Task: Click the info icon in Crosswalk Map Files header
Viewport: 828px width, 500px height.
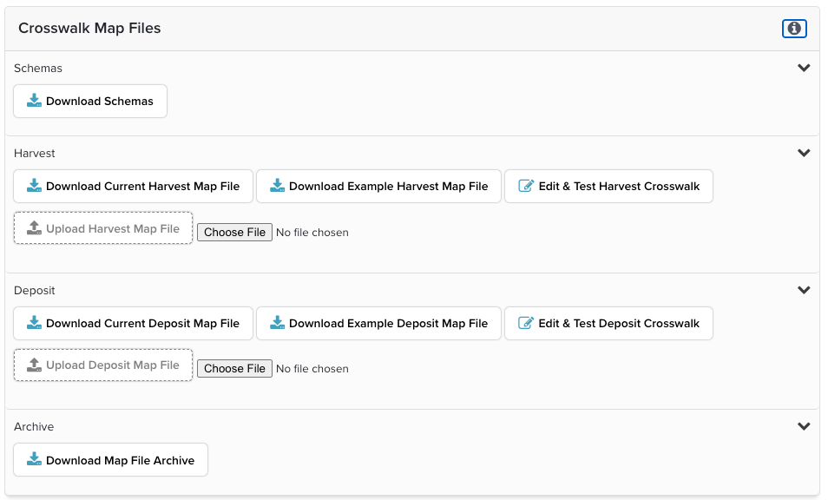Action: (x=794, y=29)
